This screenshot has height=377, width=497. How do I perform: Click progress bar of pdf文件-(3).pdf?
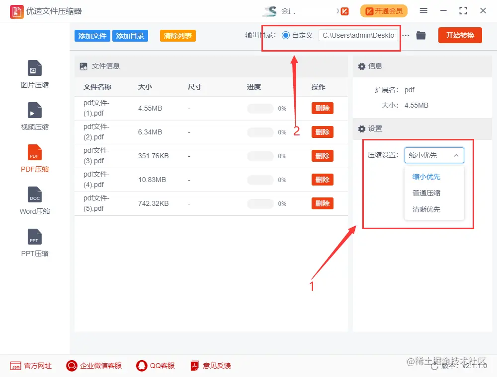pyautogui.click(x=260, y=156)
